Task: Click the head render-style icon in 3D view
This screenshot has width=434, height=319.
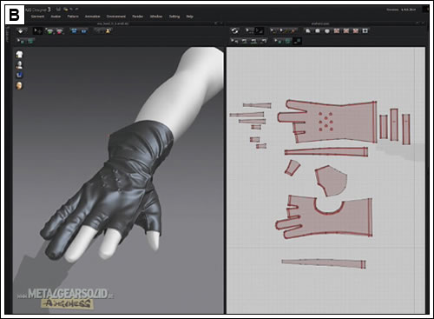Action: [x=19, y=85]
